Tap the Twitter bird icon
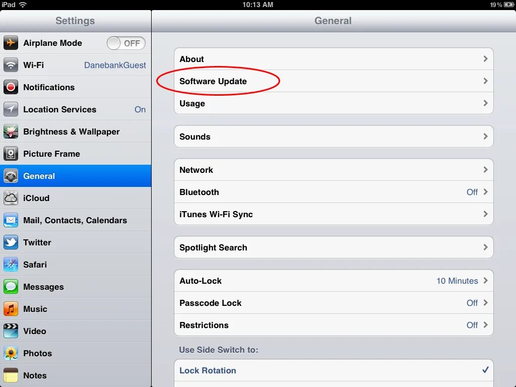The width and height of the screenshot is (516, 387). 11,242
